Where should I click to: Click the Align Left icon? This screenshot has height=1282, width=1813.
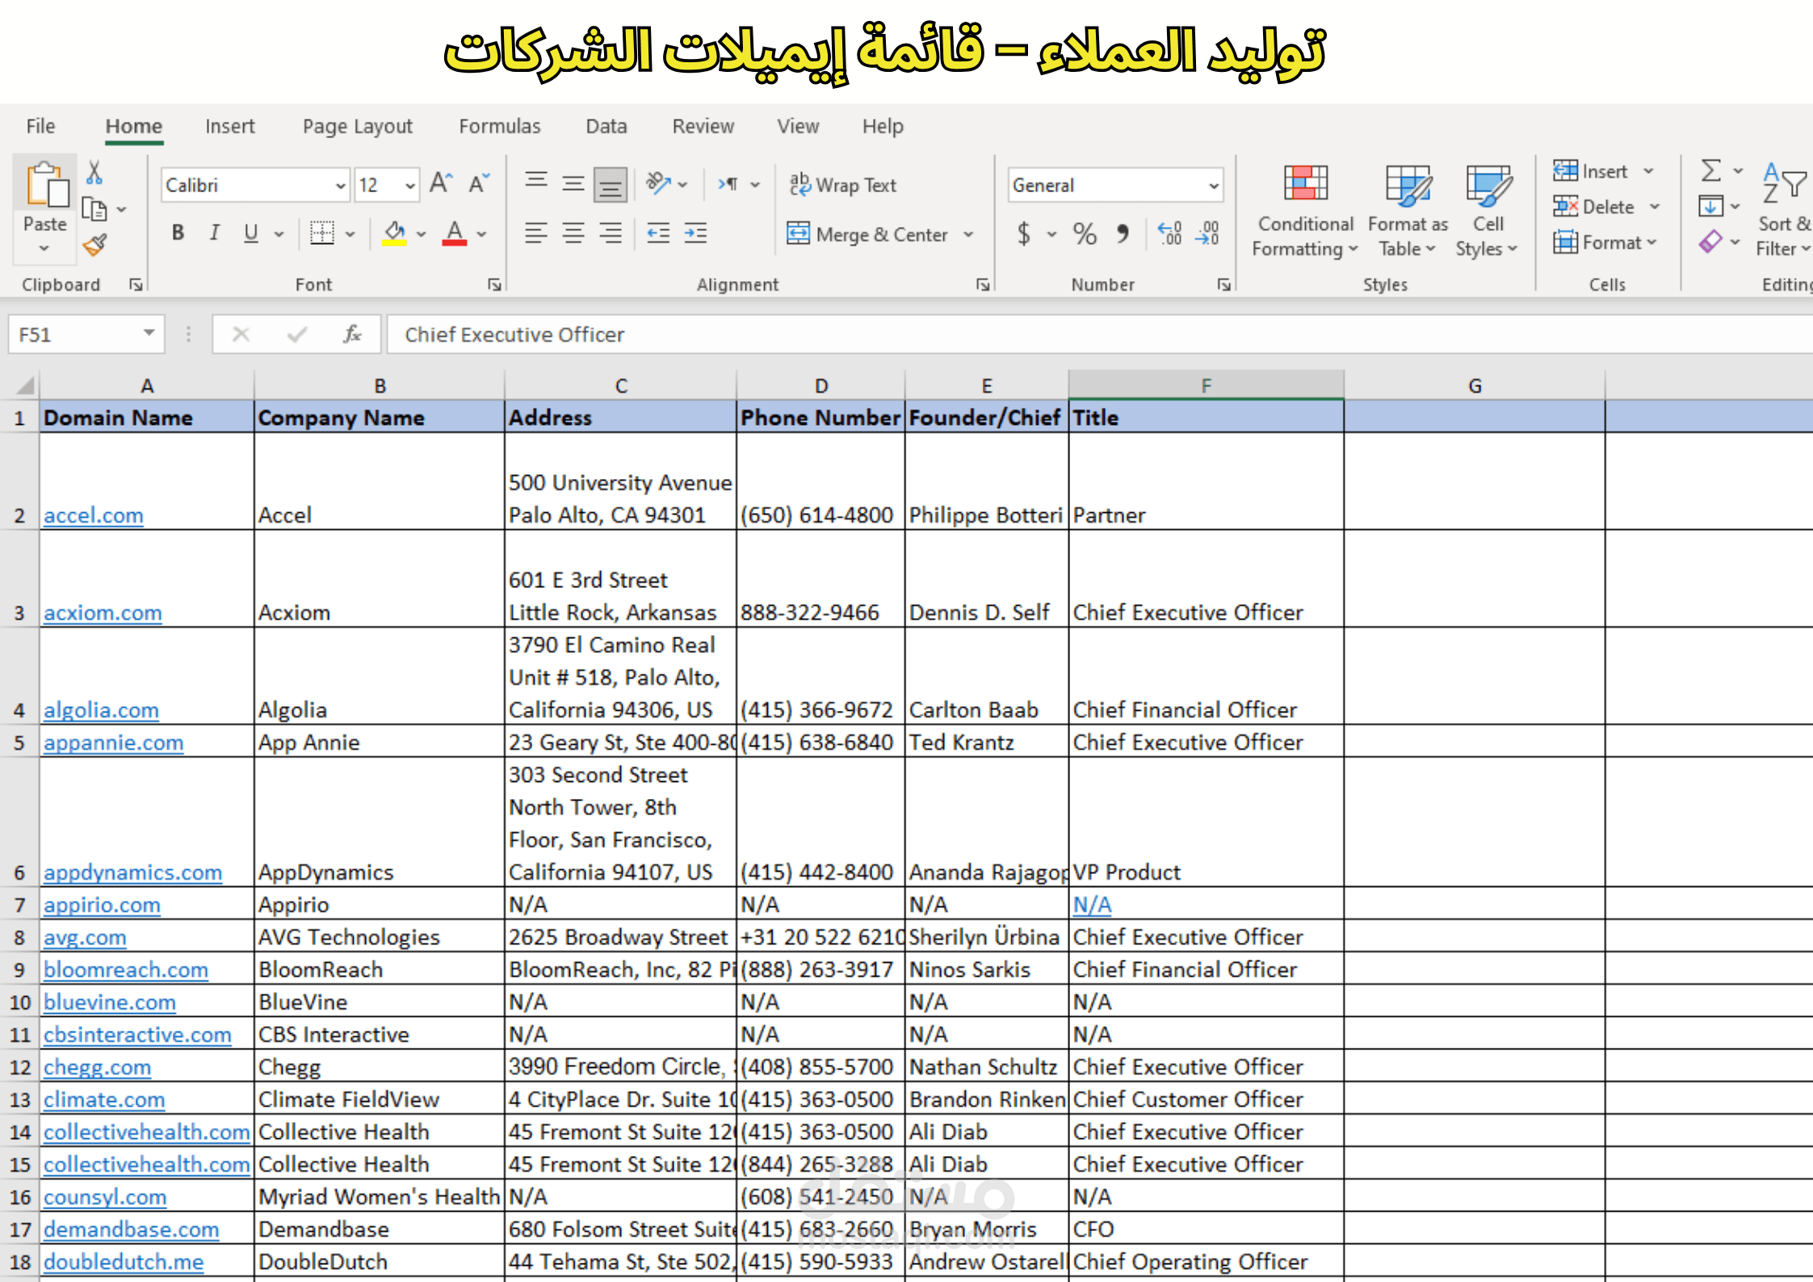[x=536, y=233]
